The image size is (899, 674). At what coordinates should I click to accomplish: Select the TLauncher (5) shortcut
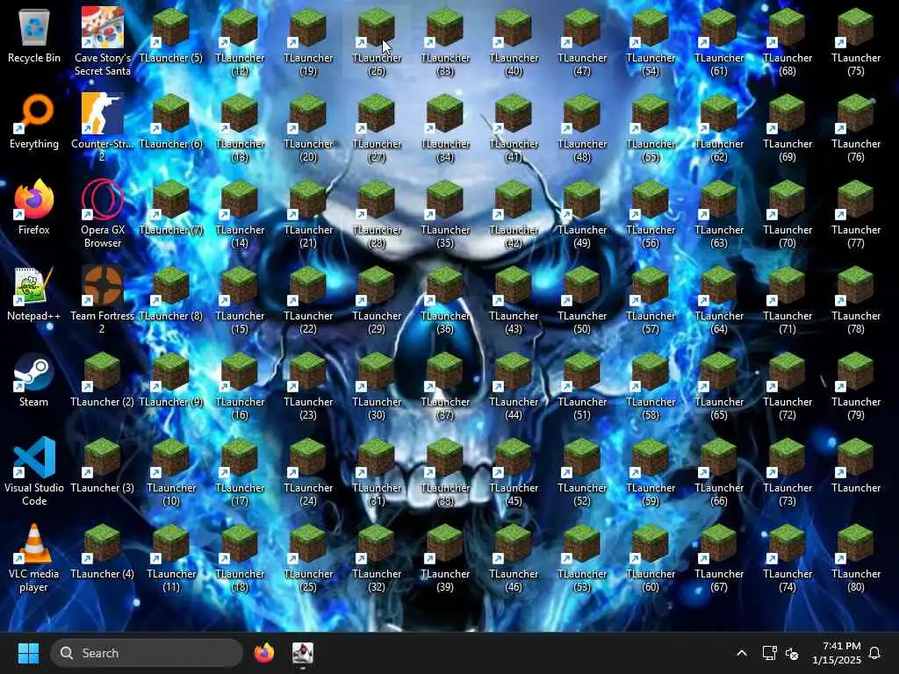[x=171, y=35]
